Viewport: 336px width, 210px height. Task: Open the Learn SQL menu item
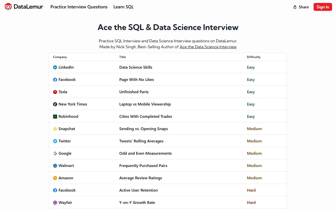[123, 7]
